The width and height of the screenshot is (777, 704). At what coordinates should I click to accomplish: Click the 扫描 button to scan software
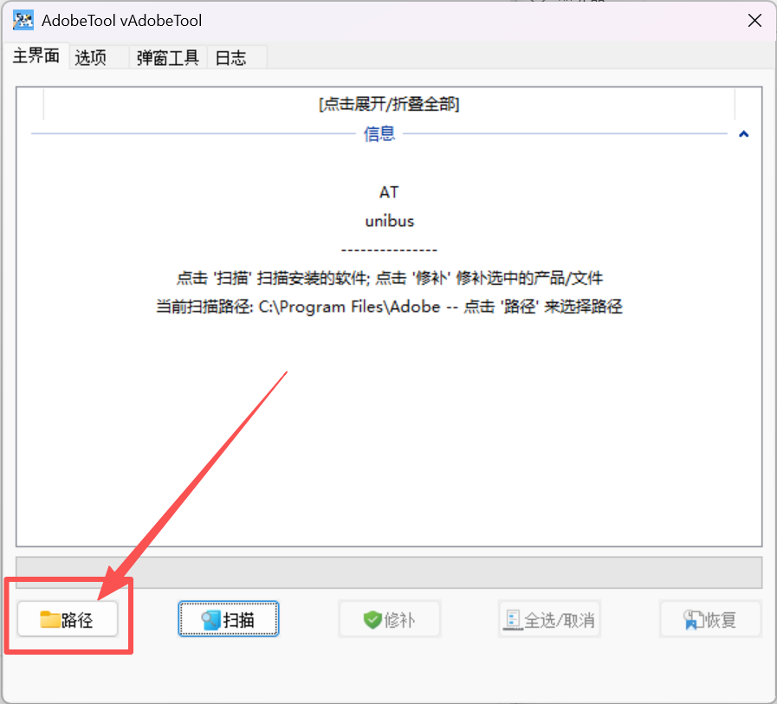pos(229,619)
